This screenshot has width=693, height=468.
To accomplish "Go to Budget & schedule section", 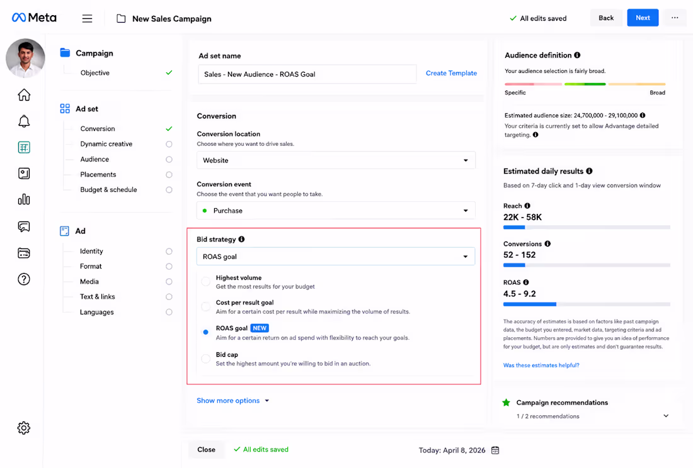I will (x=108, y=190).
